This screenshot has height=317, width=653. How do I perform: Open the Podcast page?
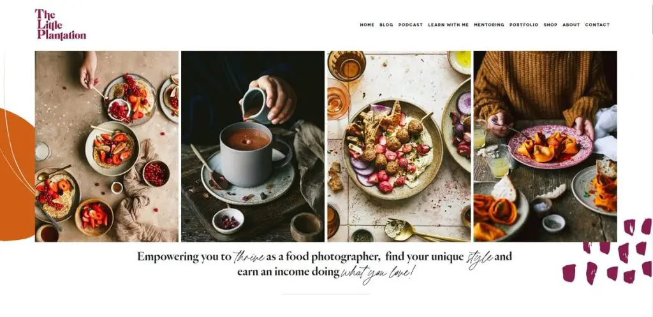[x=410, y=25]
